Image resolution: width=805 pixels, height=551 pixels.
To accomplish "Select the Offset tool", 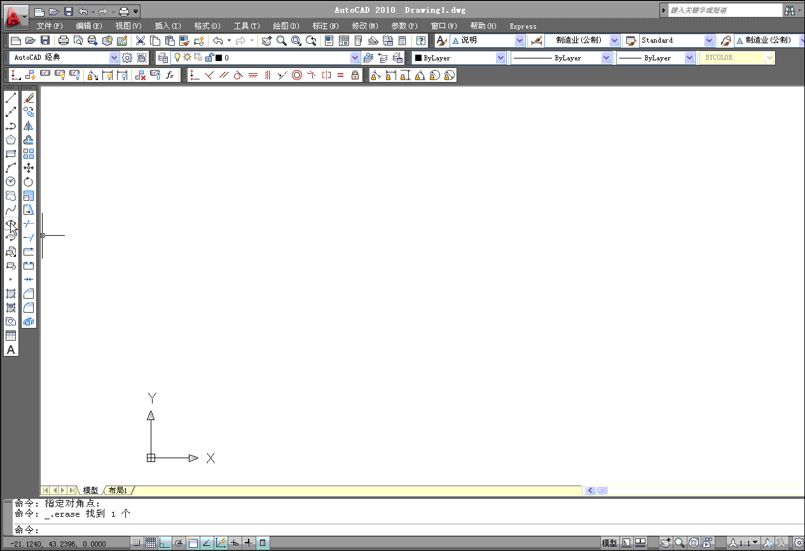I will click(x=29, y=140).
